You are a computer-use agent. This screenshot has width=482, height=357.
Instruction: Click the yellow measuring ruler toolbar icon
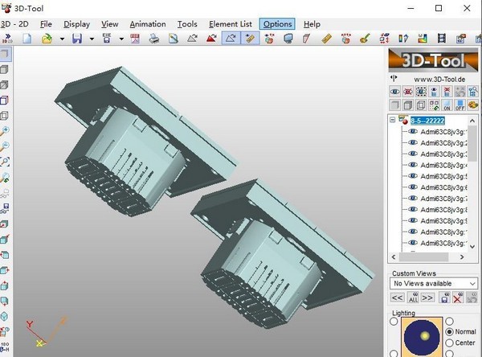[326, 38]
